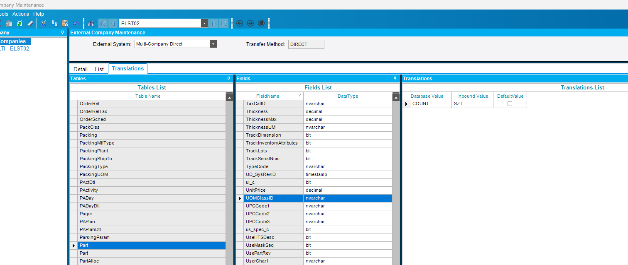The height and width of the screenshot is (265, 628).
Task: Open the Actions menu
Action: click(21, 14)
